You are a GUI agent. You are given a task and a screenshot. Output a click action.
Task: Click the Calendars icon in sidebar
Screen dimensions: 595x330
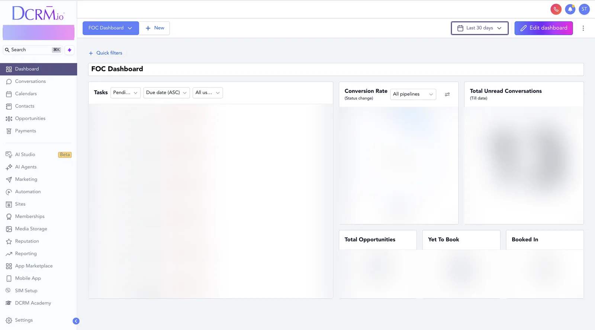pos(9,94)
